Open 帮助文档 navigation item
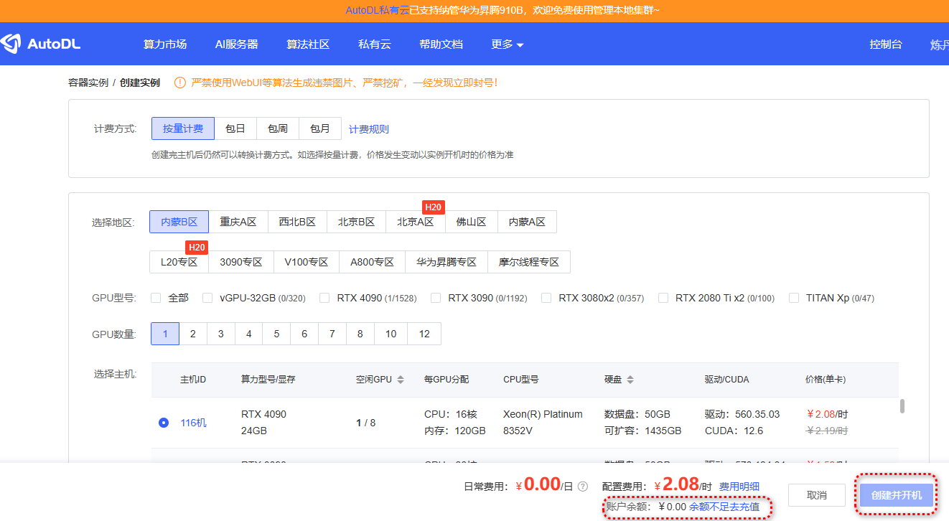 441,44
